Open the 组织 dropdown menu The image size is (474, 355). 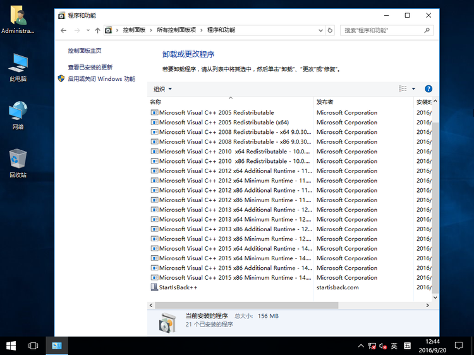162,89
